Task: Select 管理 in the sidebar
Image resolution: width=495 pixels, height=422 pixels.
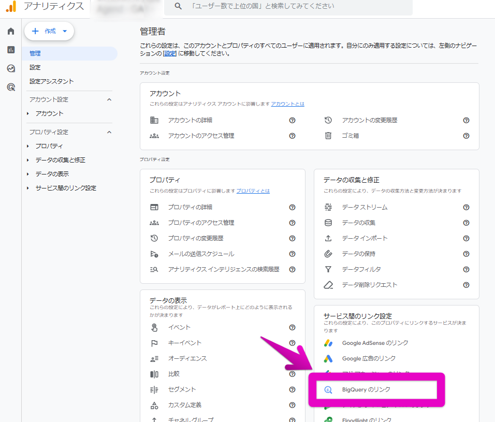Action: [x=70, y=53]
